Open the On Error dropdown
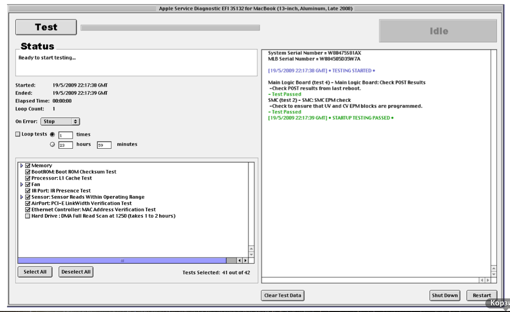This screenshot has width=510, height=312. pyautogui.click(x=60, y=121)
